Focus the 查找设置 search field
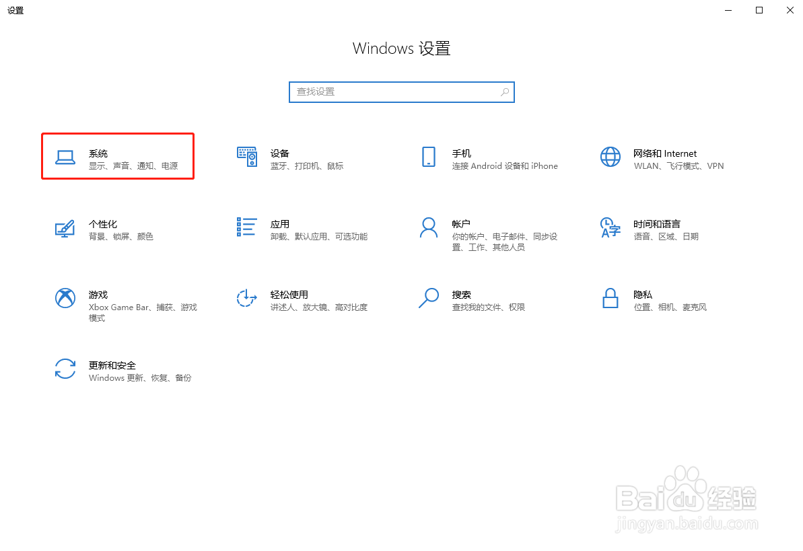803x551 pixels. 401,92
